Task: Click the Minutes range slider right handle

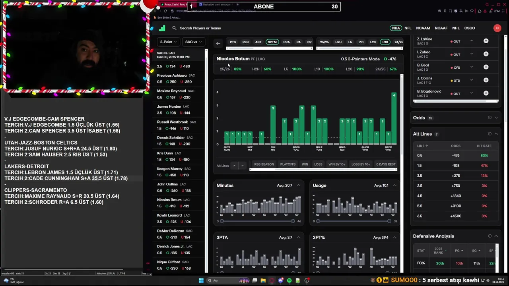Action: [x=293, y=221]
